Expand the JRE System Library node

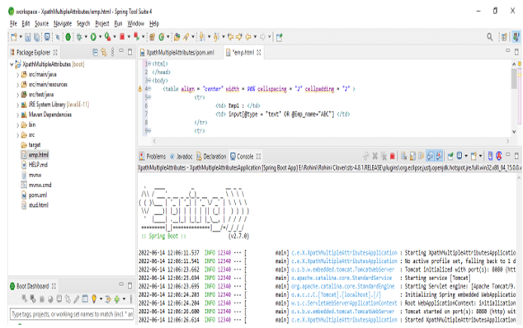point(18,105)
